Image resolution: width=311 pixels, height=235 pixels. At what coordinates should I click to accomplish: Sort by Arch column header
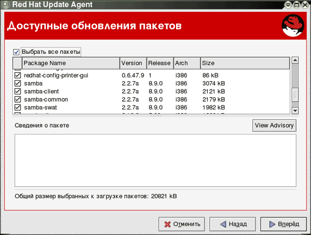pos(187,63)
